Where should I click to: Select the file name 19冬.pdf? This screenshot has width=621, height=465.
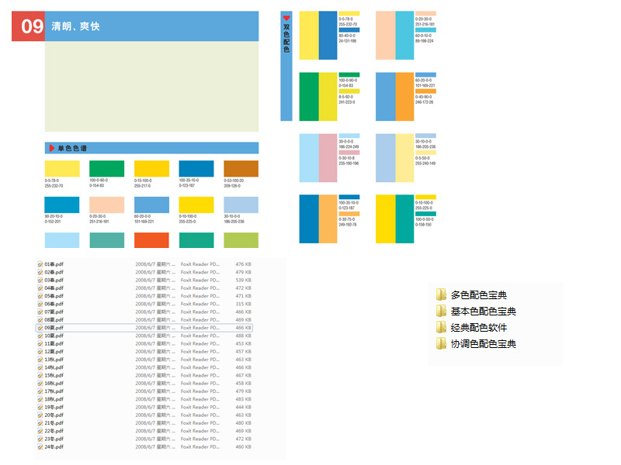coord(54,407)
